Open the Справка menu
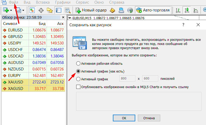The width and height of the screenshot is (206, 125). (x=117, y=2)
